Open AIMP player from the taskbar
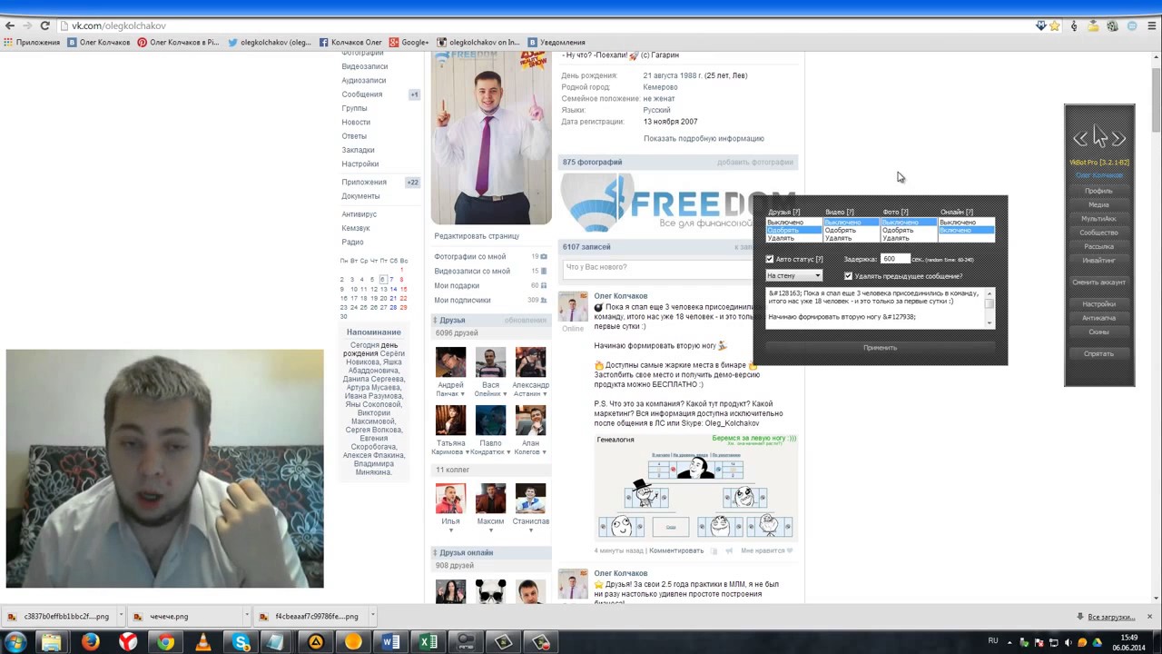Viewport: 1162px width, 654px height. point(316,642)
